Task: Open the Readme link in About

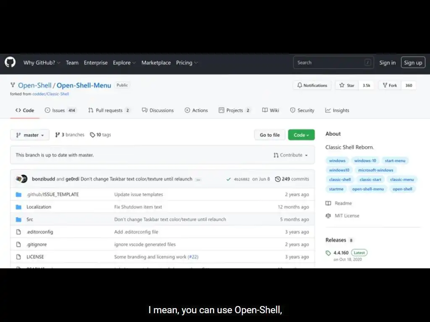Action: pos(339,203)
